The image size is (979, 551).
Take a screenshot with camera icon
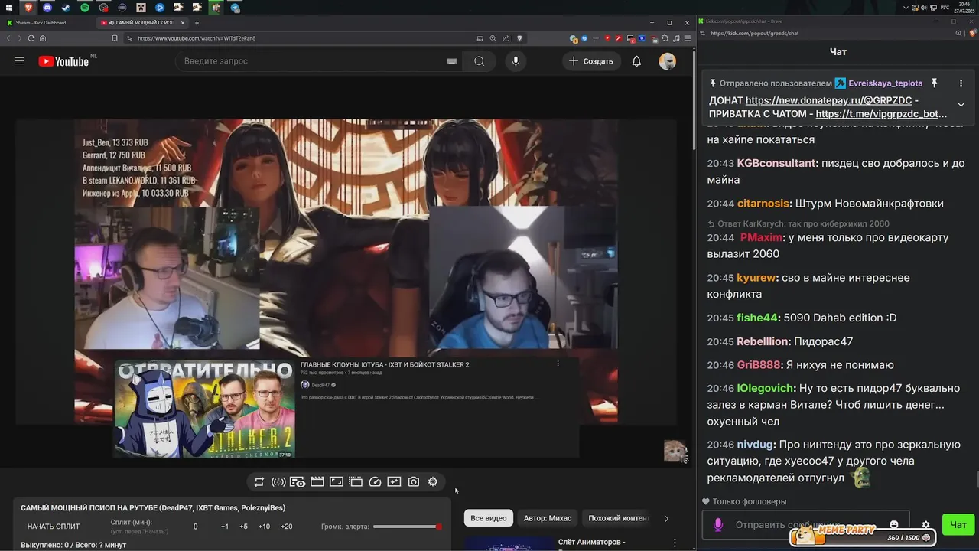(414, 482)
